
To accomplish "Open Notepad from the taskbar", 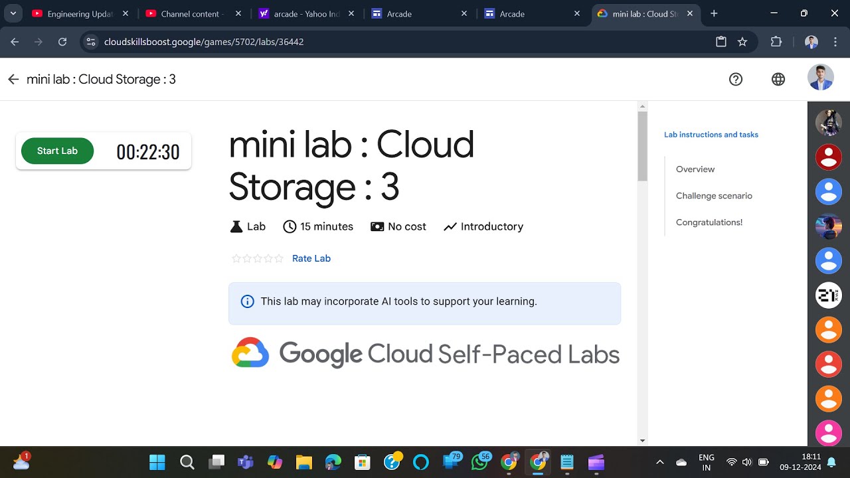I will pos(567,462).
